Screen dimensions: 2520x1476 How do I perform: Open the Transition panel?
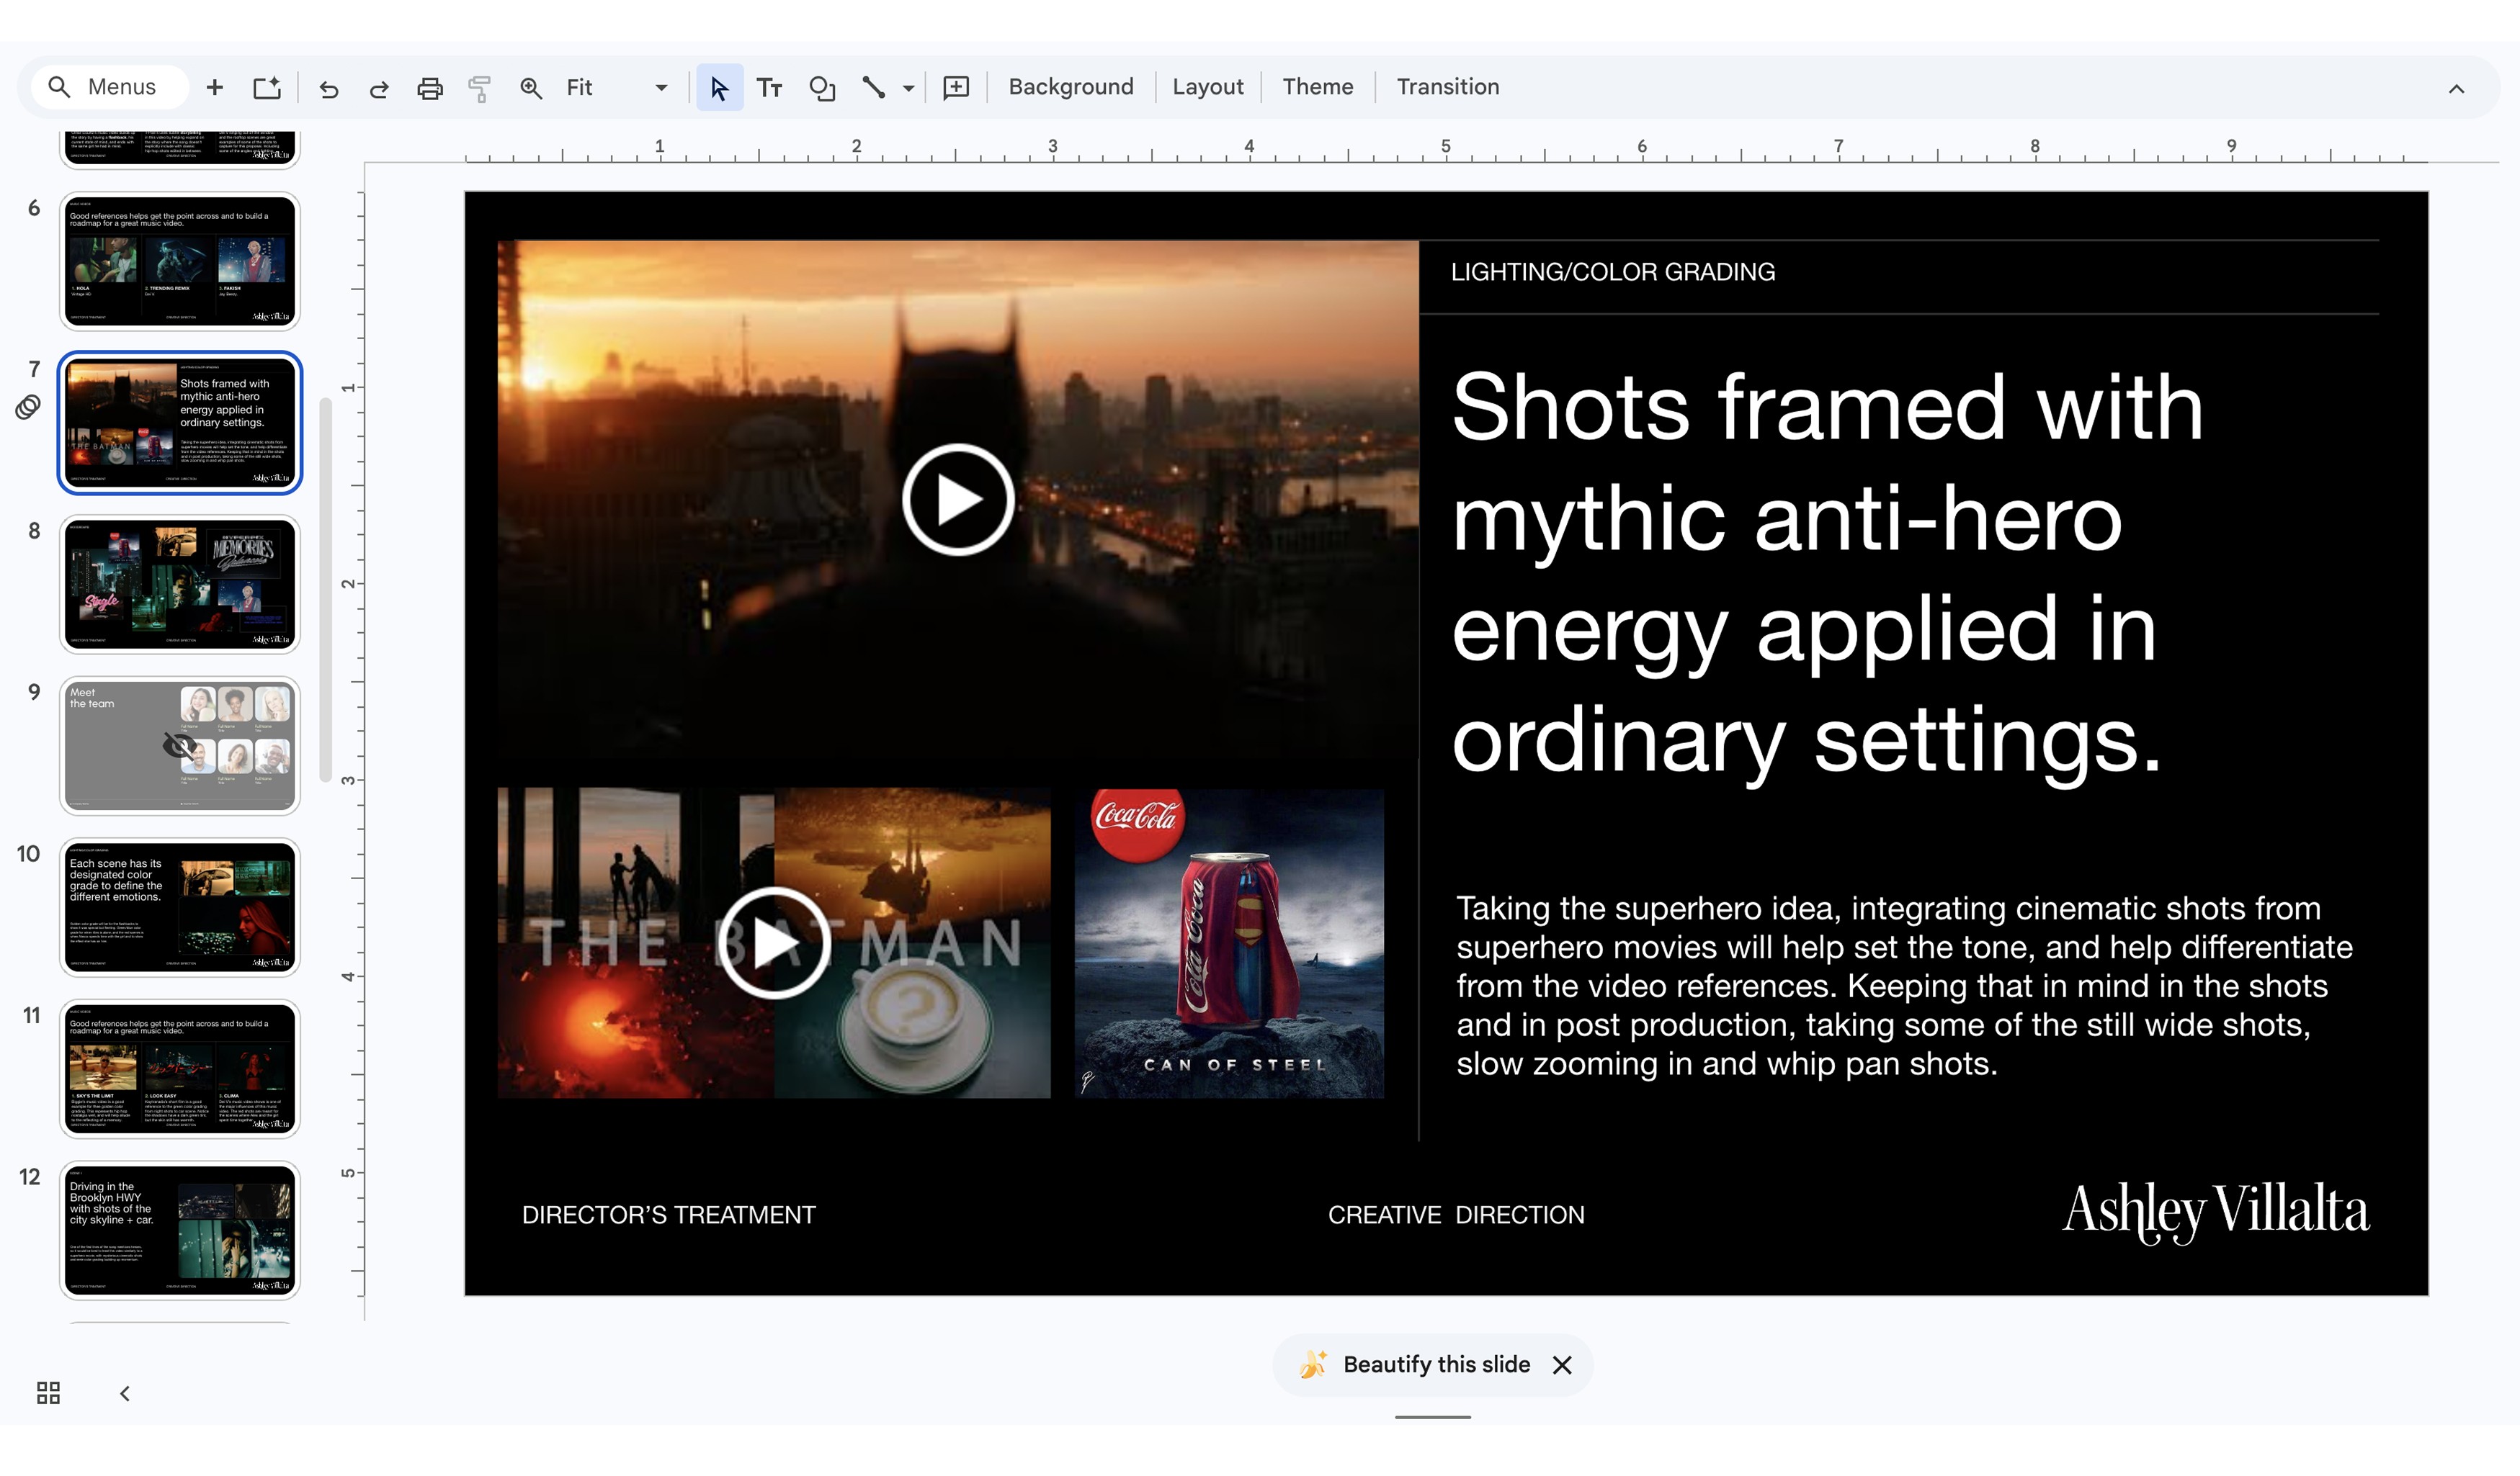click(1447, 87)
